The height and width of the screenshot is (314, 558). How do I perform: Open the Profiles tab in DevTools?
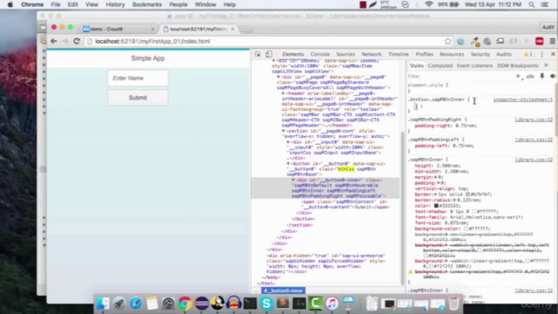[x=425, y=54]
